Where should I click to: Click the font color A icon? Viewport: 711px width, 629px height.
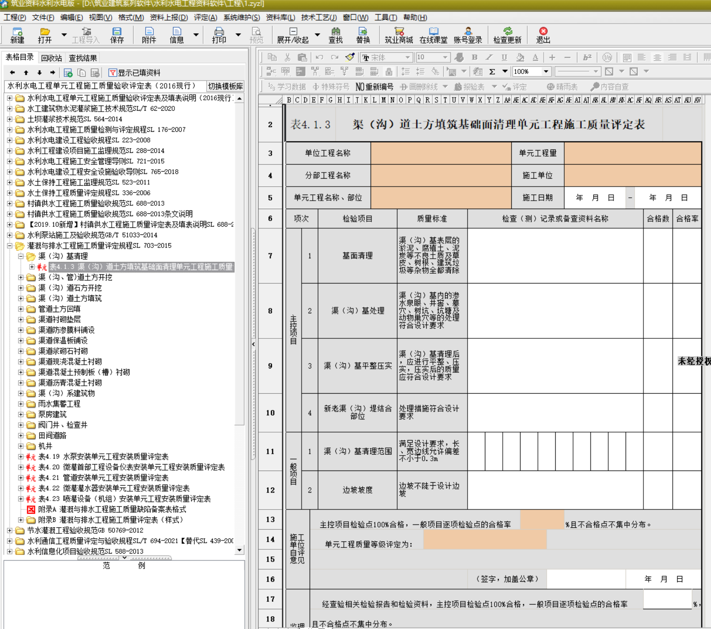[x=535, y=57]
